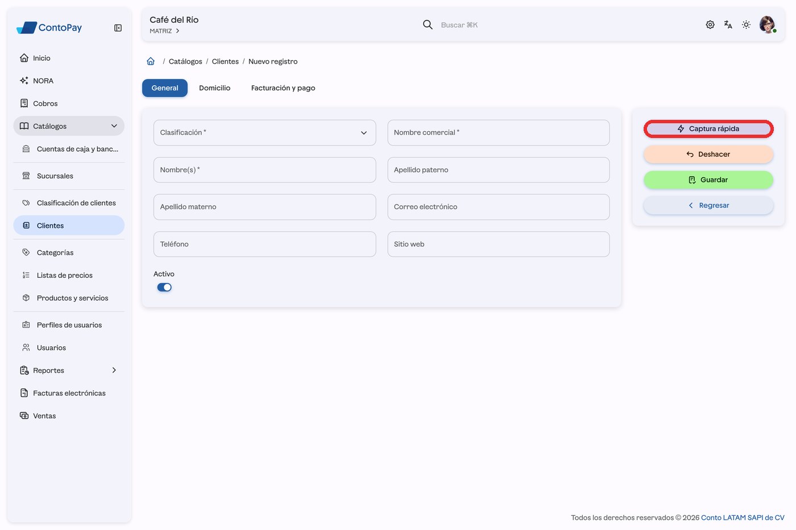Focus the Correo electrónico field

tap(499, 207)
